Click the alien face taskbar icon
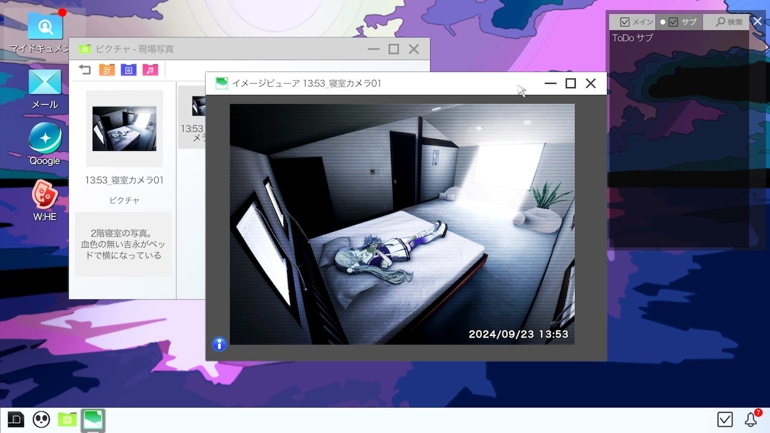Image resolution: width=770 pixels, height=433 pixels. point(41,419)
